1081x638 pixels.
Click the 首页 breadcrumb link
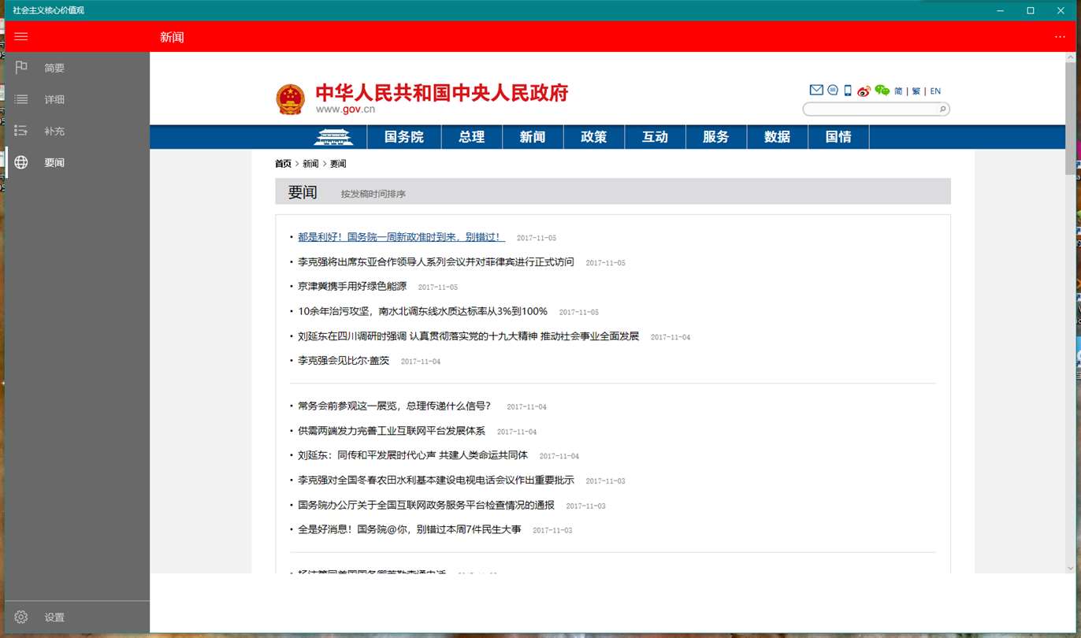pyautogui.click(x=283, y=164)
